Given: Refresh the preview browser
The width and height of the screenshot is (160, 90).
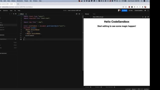Looking at the screenshot, I should (90, 17).
